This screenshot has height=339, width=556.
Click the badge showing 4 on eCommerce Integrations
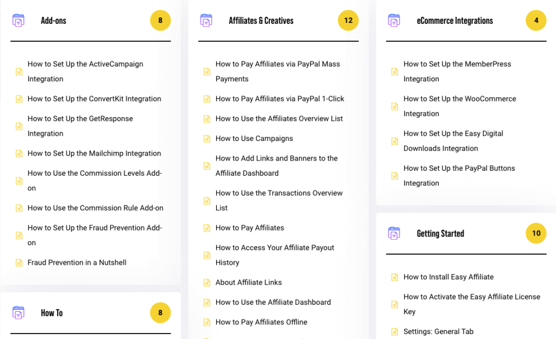click(x=536, y=20)
